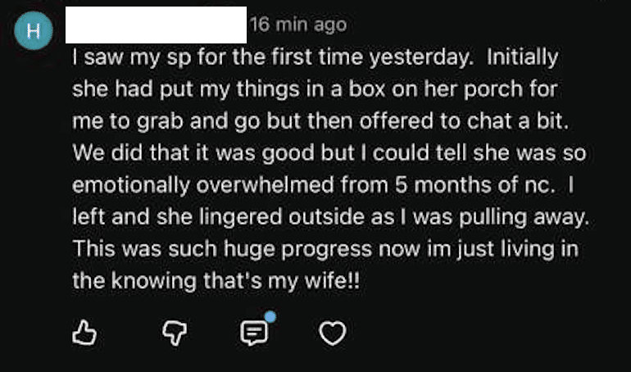Open replies via the speech bubble icon

tap(253, 333)
